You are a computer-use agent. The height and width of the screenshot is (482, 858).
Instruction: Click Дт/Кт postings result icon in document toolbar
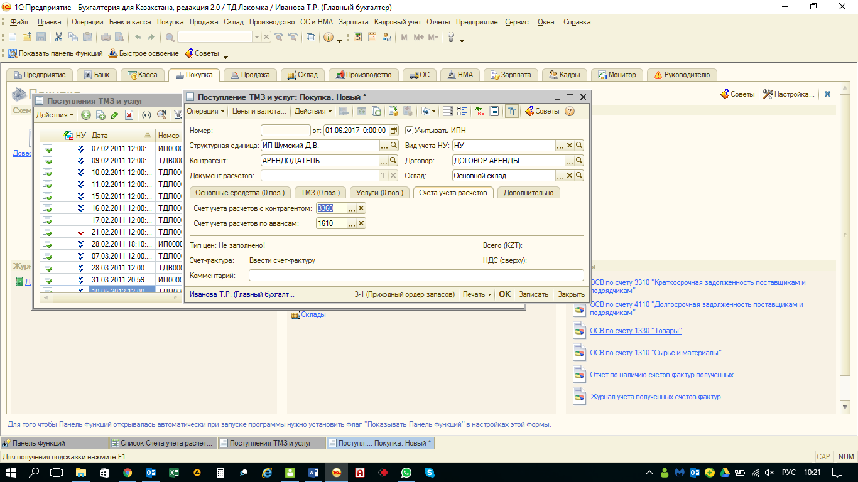click(x=480, y=111)
